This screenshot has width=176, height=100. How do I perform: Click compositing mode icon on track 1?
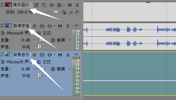64,12
